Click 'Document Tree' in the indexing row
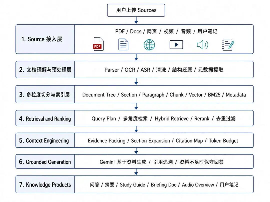 point(99,95)
